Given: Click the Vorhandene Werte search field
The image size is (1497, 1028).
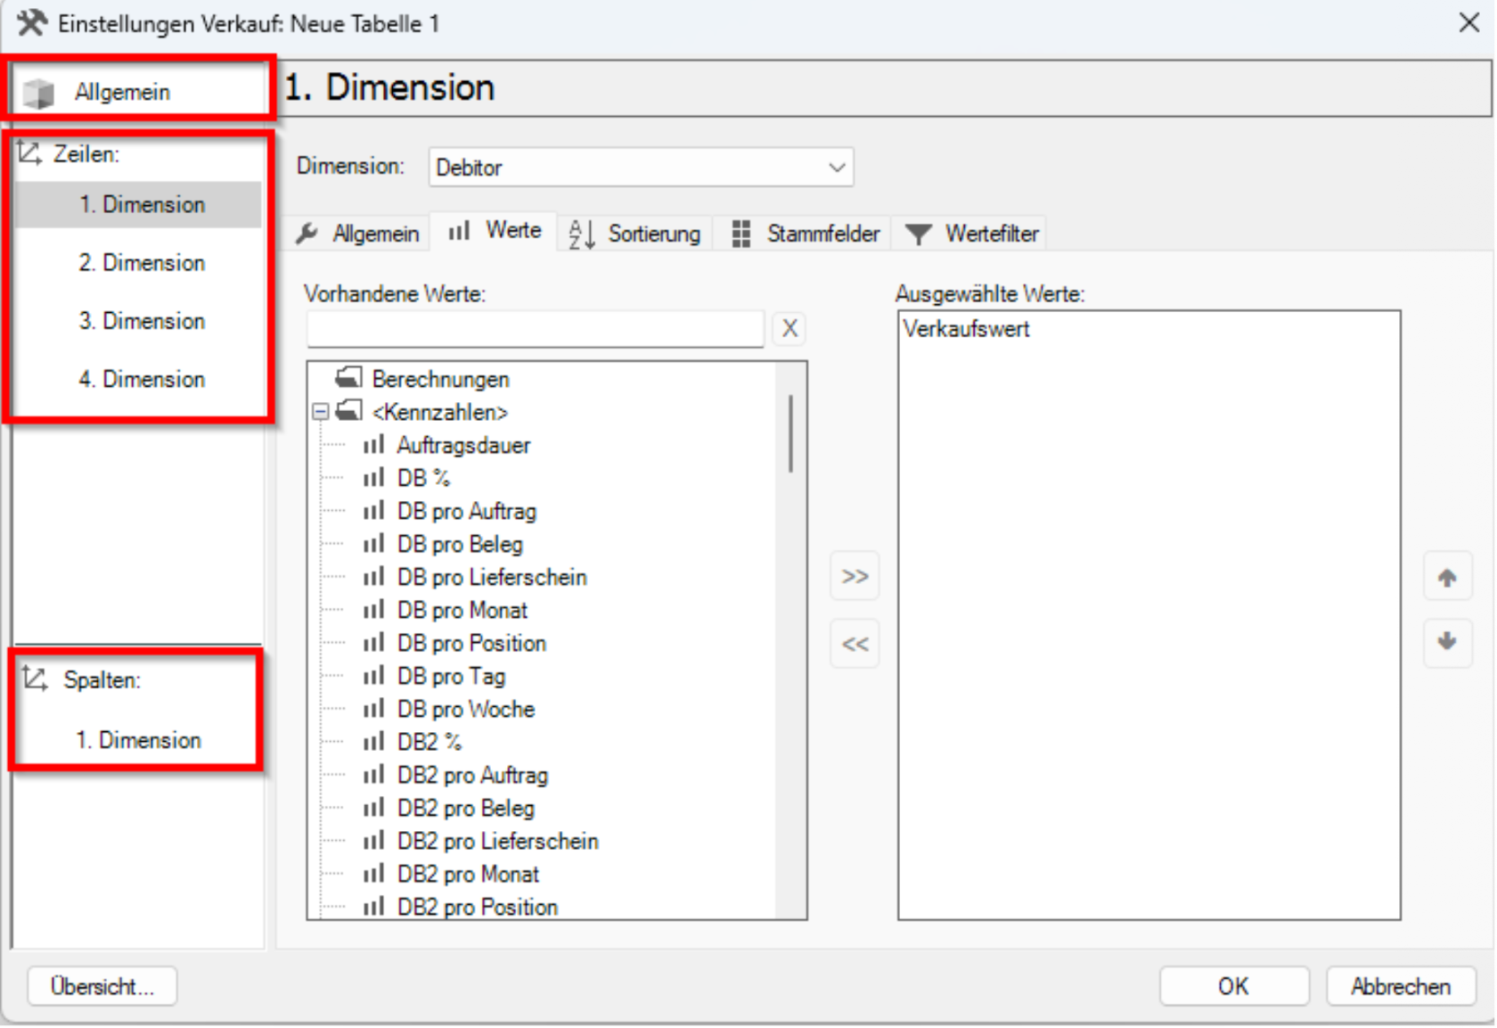Looking at the screenshot, I should pyautogui.click(x=535, y=329).
